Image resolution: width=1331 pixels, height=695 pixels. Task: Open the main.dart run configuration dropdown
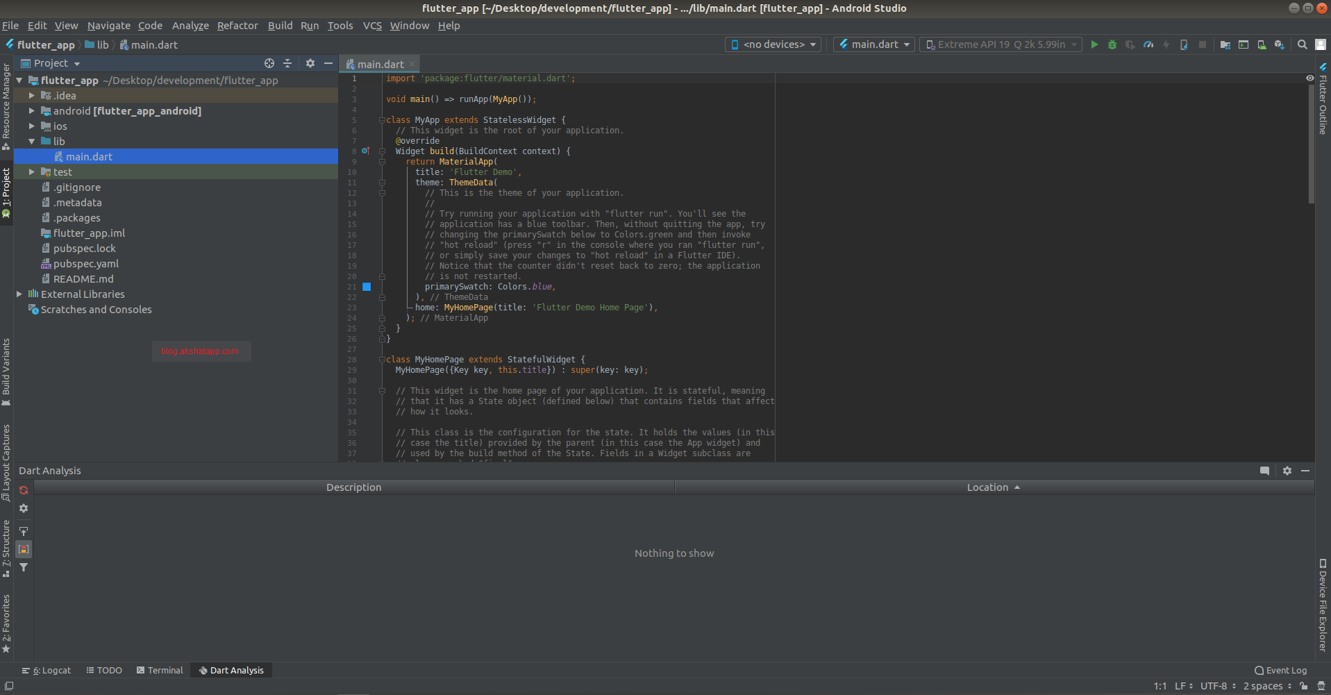pos(873,44)
